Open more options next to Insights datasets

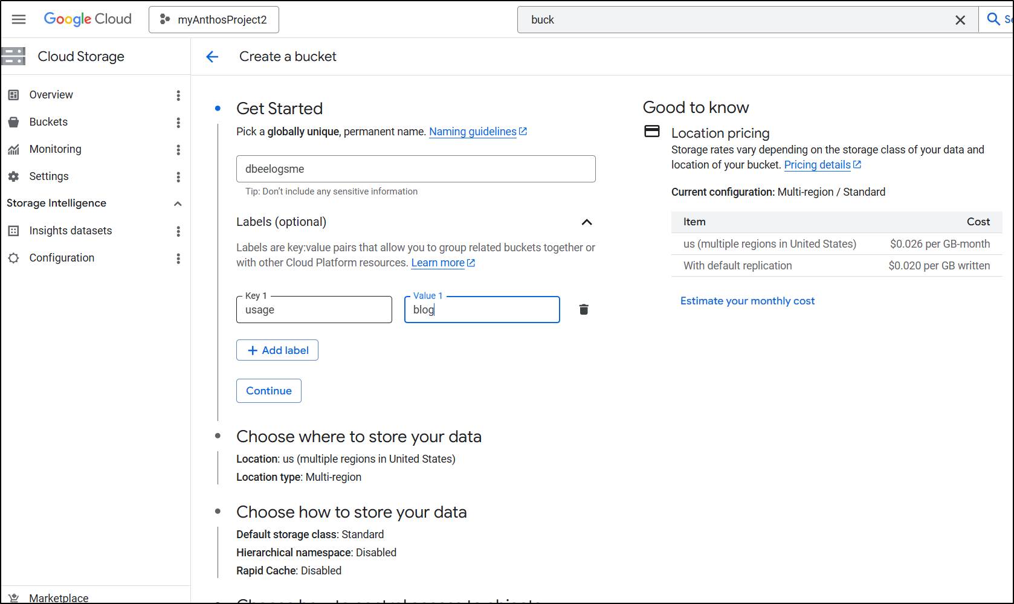178,231
